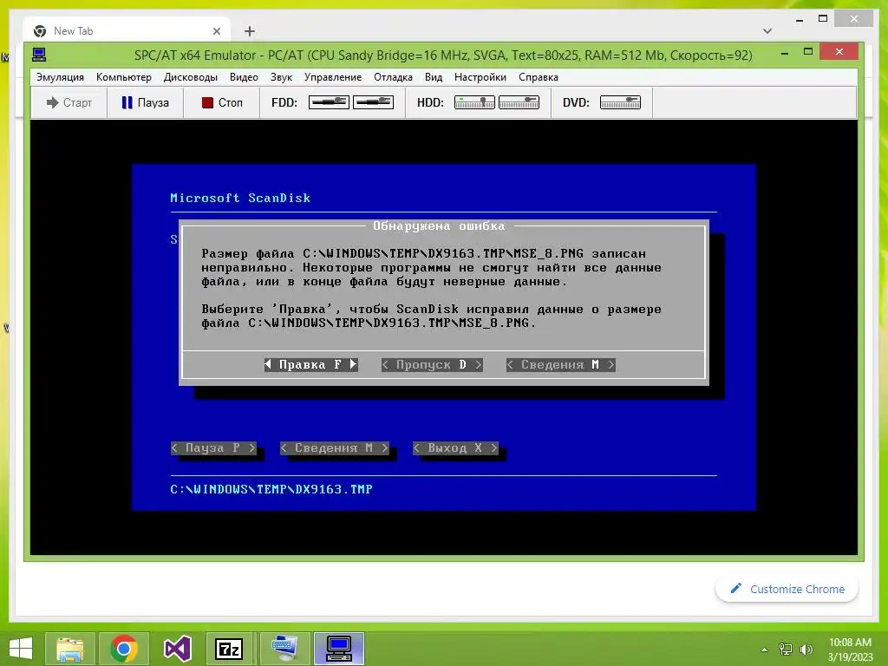Screen dimensions: 888x666
Task: Show hidden tray icons arrow
Action: 765,650
